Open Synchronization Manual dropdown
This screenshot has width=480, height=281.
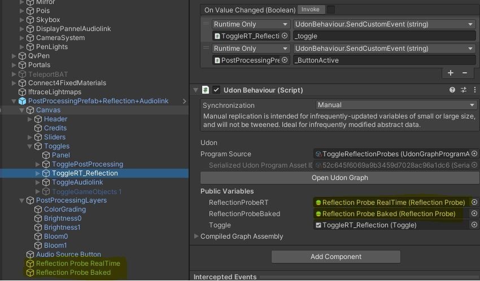[x=396, y=105]
